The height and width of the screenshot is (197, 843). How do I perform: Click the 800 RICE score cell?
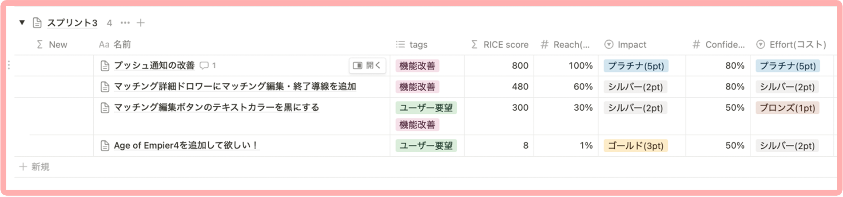[x=520, y=66]
